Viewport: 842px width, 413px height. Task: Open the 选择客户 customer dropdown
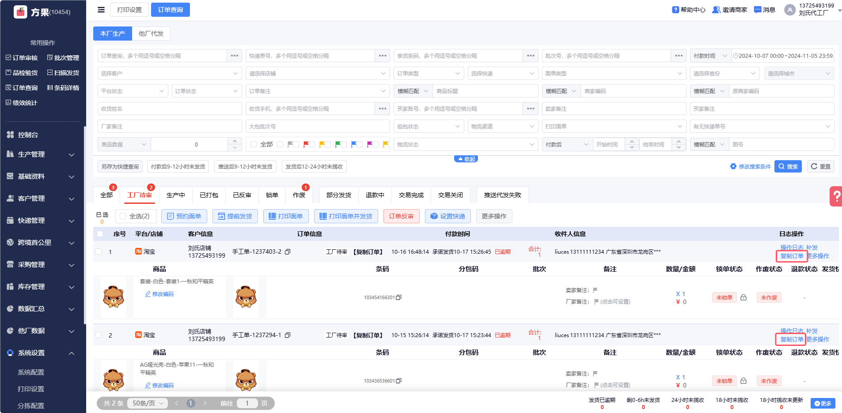point(169,74)
